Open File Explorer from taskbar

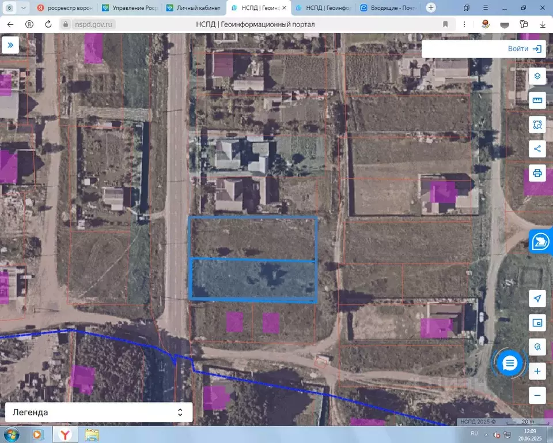[x=92, y=434]
